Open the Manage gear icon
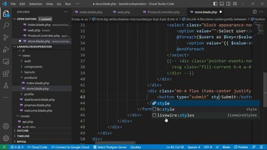This screenshot has height=150, width=267. [6, 138]
